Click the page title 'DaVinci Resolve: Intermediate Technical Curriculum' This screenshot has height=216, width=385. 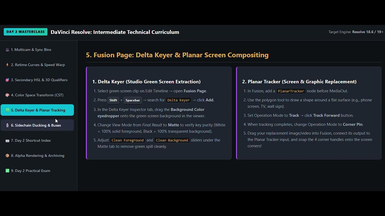(x=115, y=32)
